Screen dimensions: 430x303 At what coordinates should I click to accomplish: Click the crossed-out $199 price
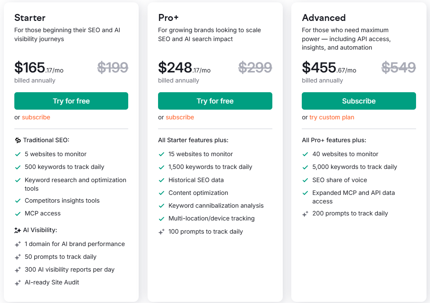coord(112,67)
